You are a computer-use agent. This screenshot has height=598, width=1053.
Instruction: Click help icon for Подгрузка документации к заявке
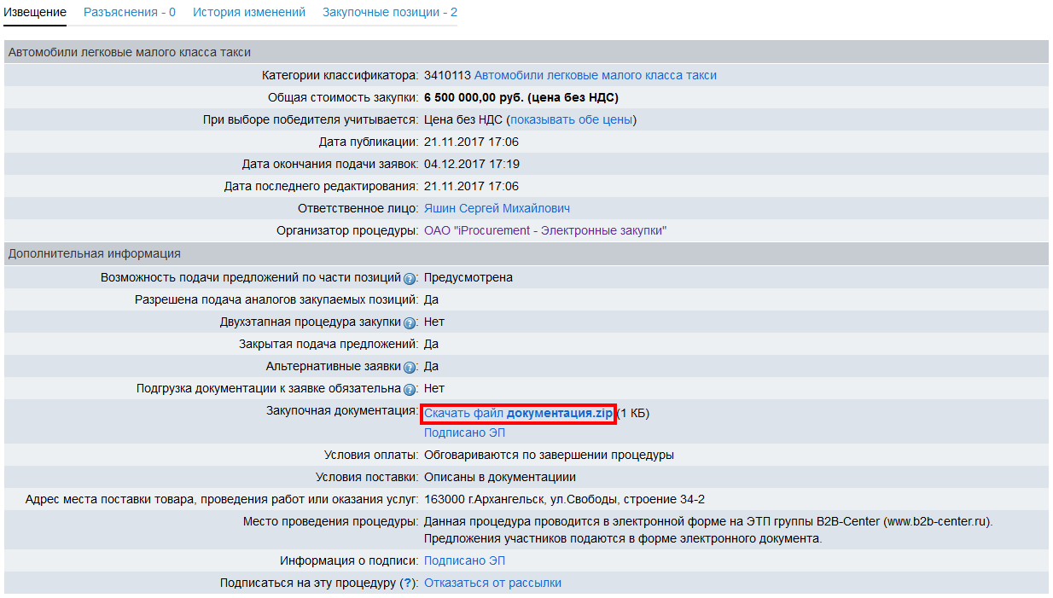coord(410,390)
